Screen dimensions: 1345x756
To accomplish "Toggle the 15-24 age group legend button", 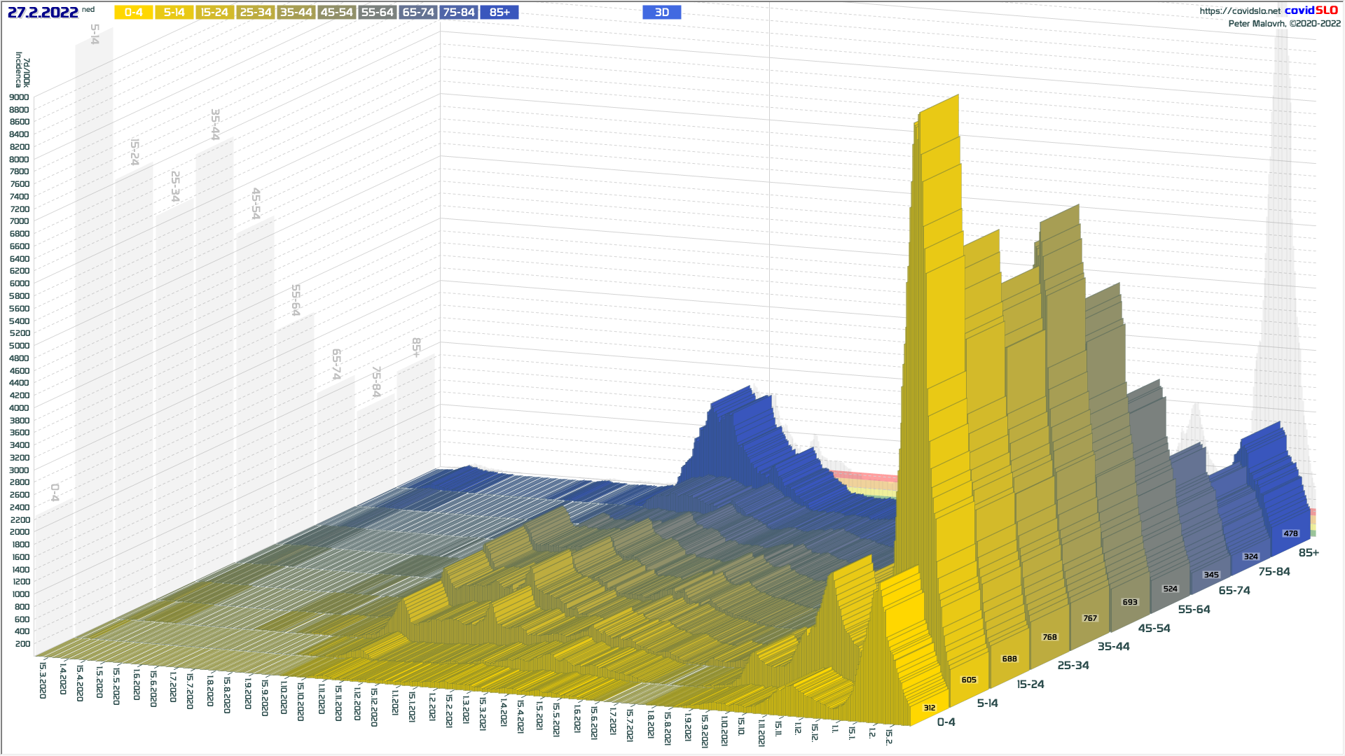I will coord(214,13).
